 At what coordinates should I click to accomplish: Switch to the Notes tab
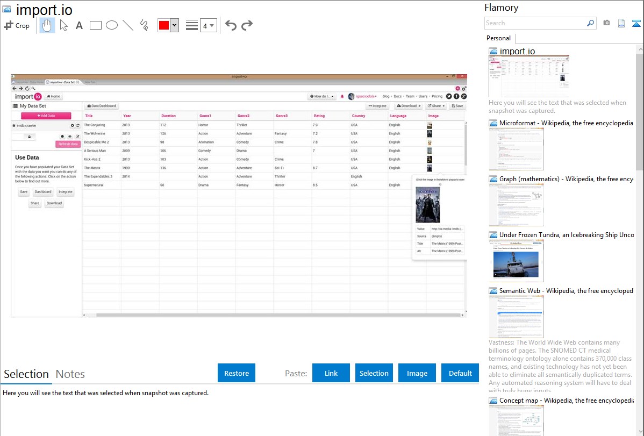(70, 374)
